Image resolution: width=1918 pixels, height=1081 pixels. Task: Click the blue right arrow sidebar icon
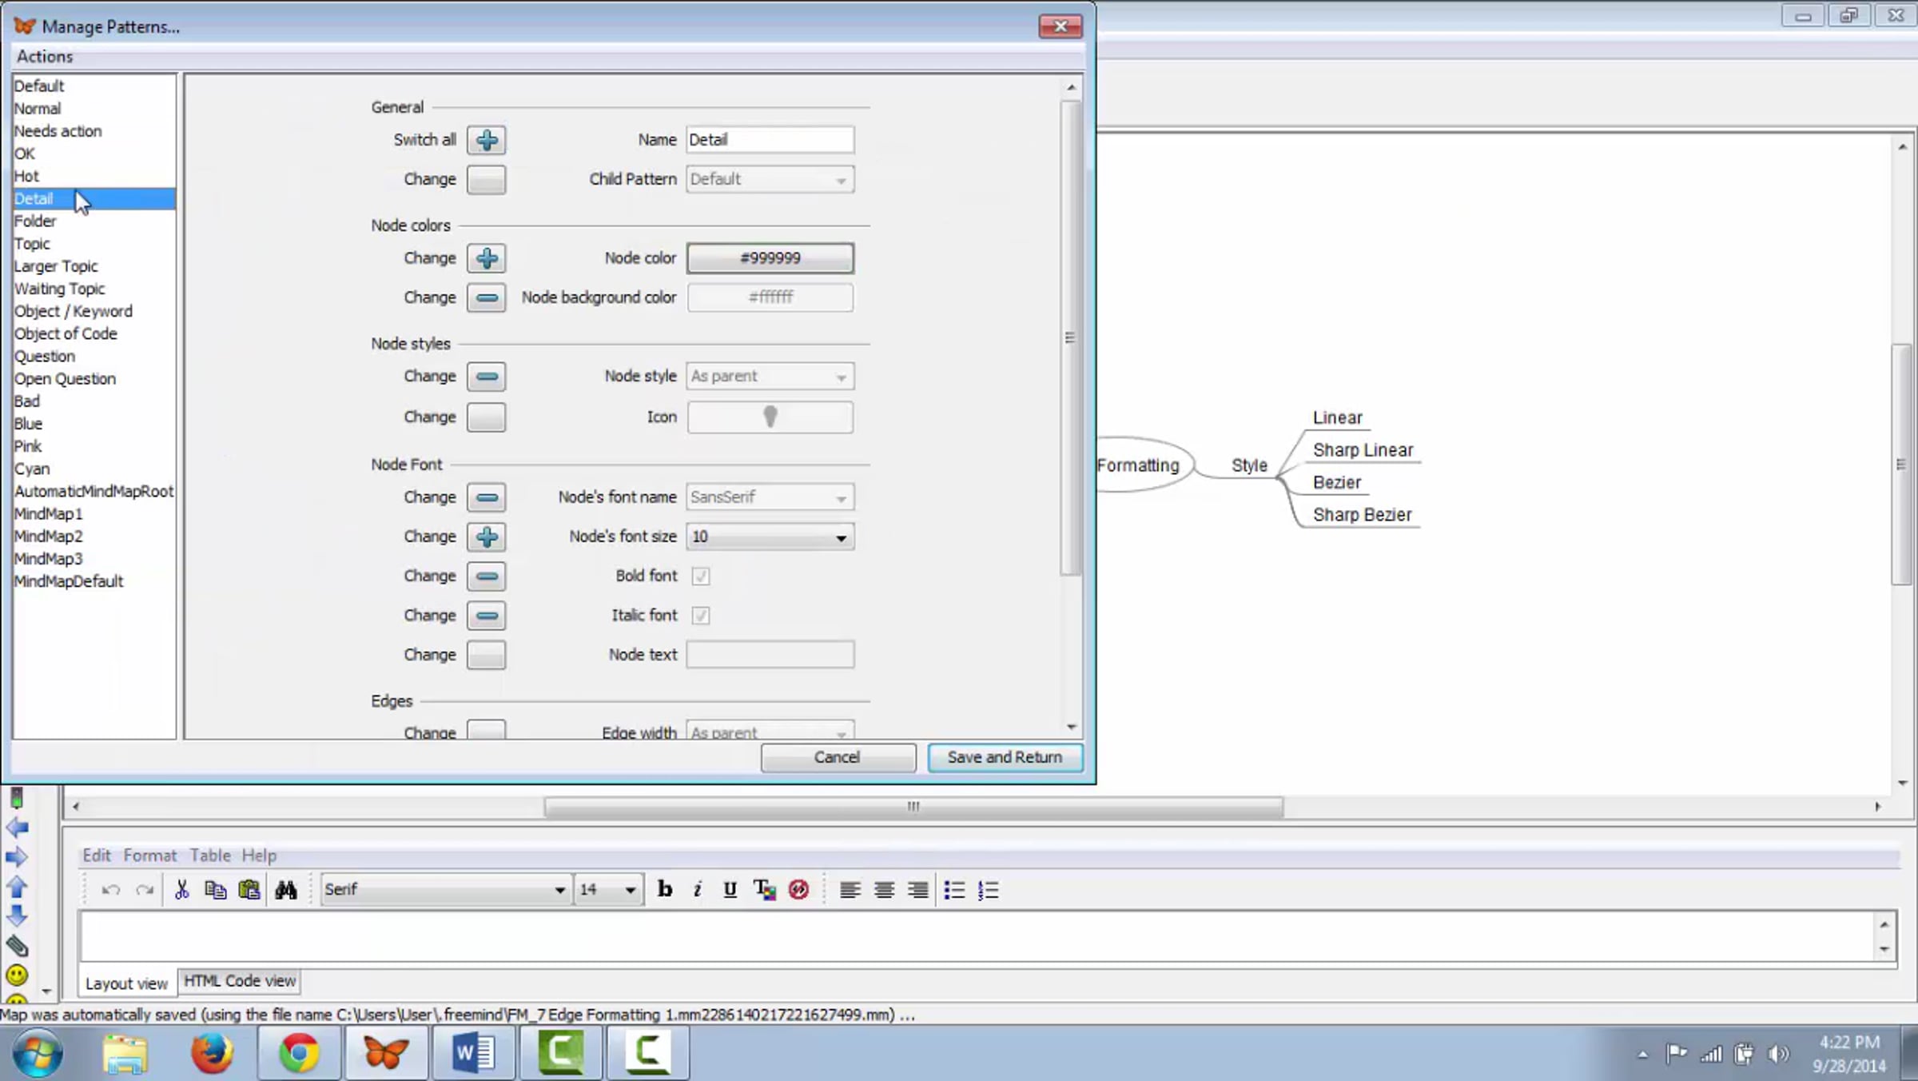(x=17, y=858)
